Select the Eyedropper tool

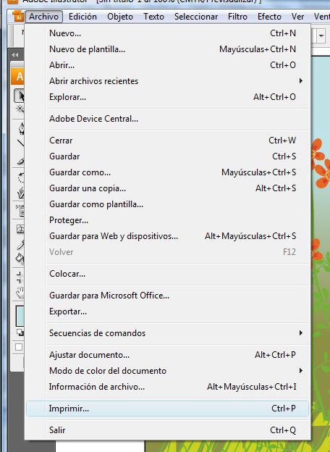(x=21, y=244)
